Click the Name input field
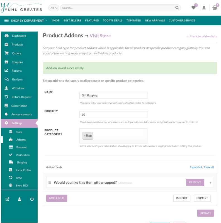 (x=113, y=95)
